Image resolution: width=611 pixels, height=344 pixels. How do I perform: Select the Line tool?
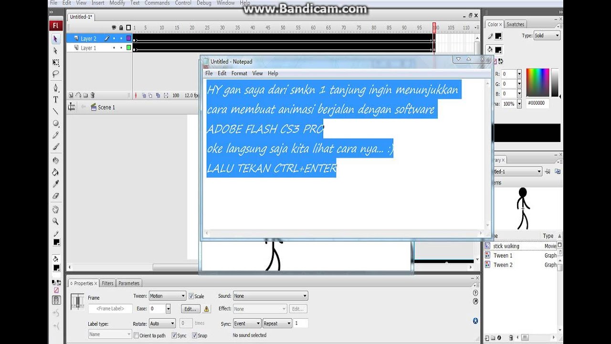[55, 111]
